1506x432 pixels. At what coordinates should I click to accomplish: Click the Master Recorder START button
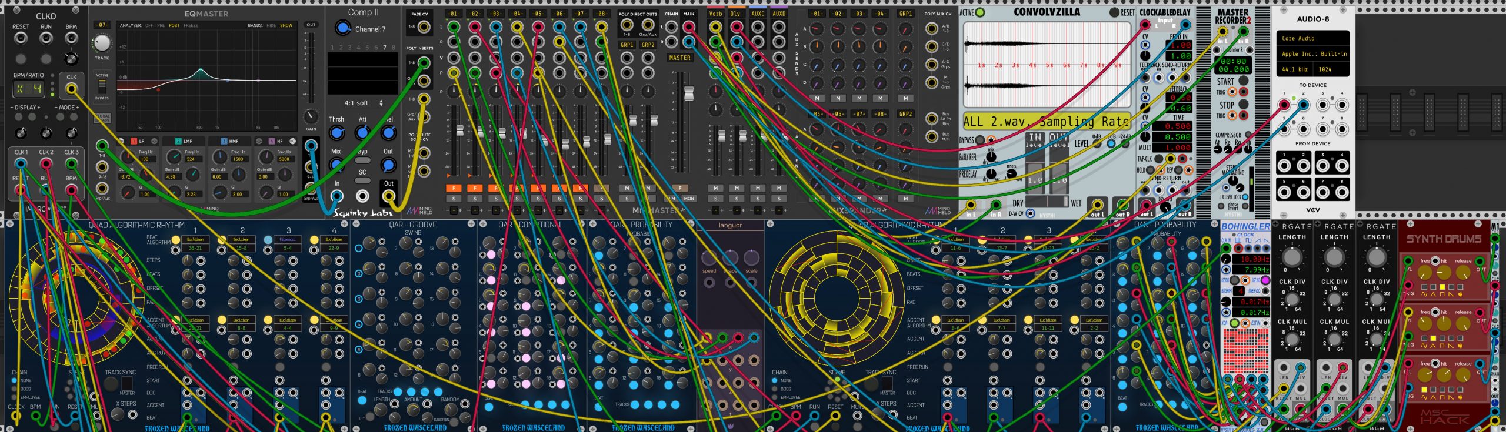point(1243,81)
